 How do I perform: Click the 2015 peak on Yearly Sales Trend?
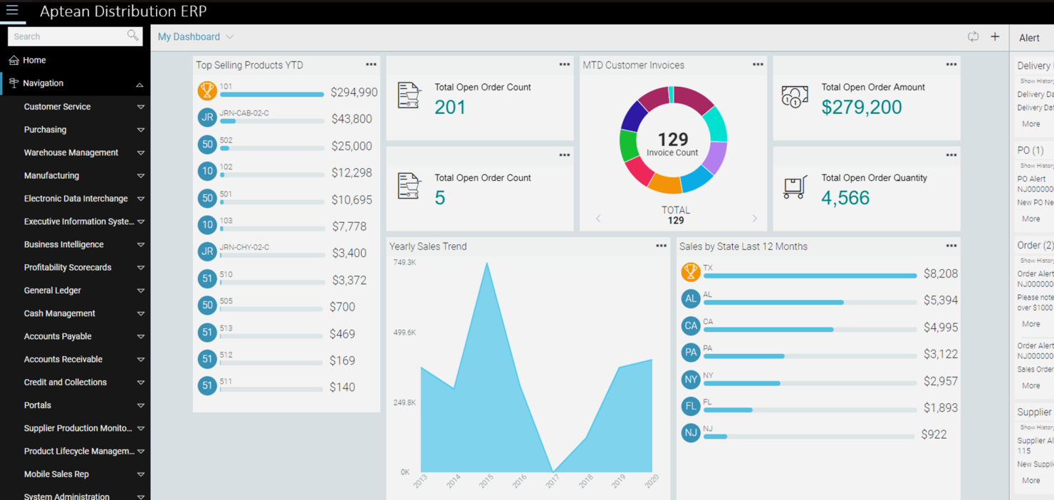[x=487, y=265]
